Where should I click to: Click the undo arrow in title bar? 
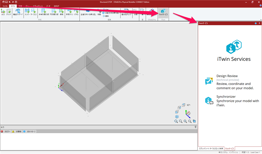(10, 2)
